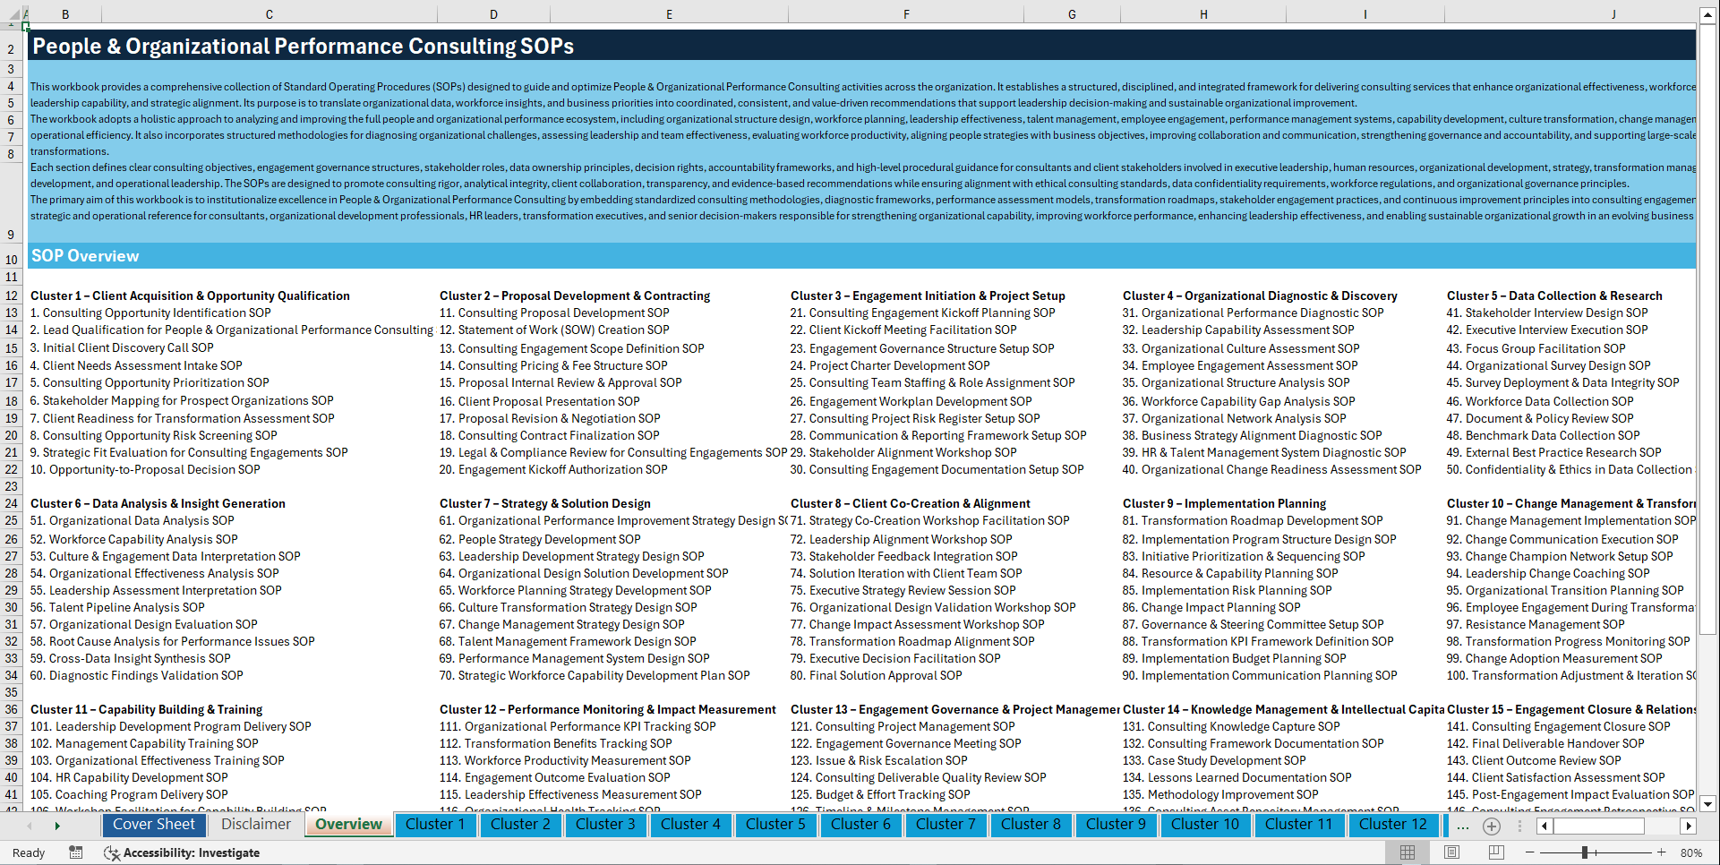Click the column E header
The width and height of the screenshot is (1720, 865).
click(x=668, y=13)
